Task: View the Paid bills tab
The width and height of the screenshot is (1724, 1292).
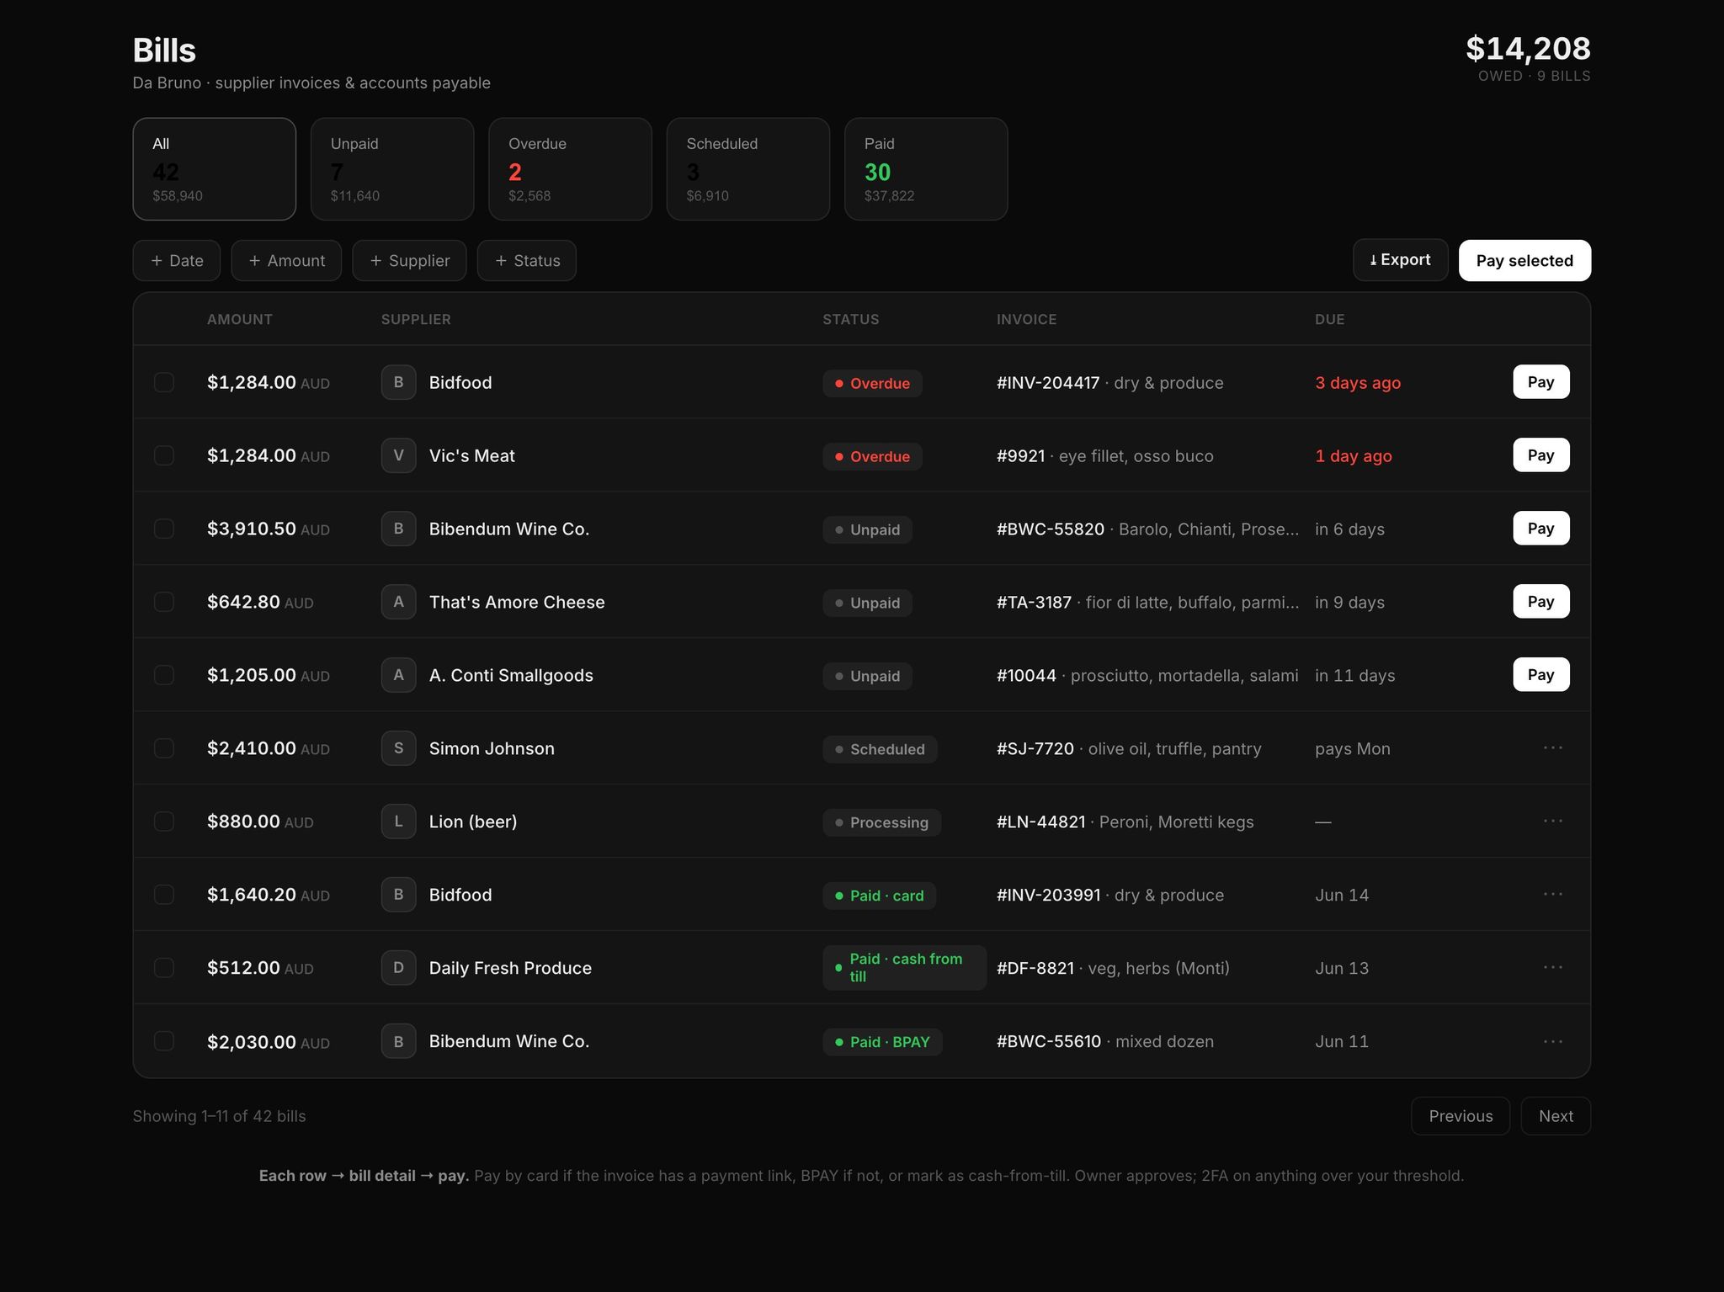Action: coord(926,169)
